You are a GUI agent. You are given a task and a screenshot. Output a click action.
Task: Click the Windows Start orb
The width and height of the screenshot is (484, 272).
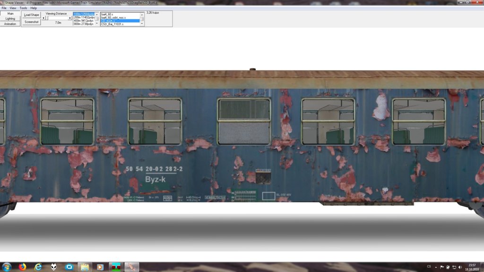pos(7,267)
